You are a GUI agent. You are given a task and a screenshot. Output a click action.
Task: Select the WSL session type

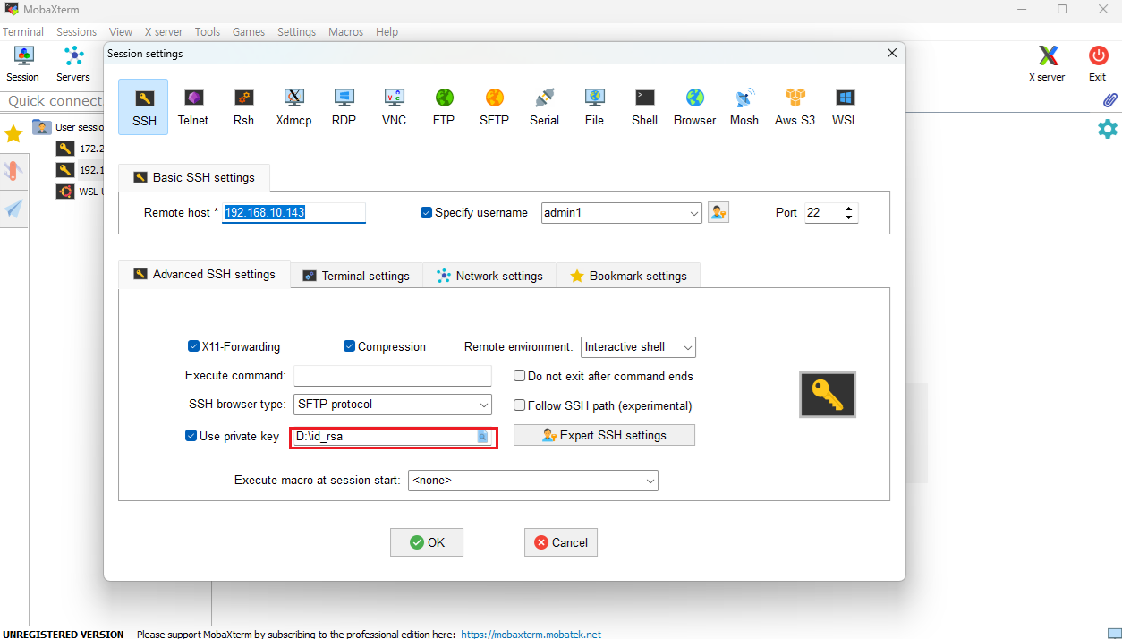[845, 106]
